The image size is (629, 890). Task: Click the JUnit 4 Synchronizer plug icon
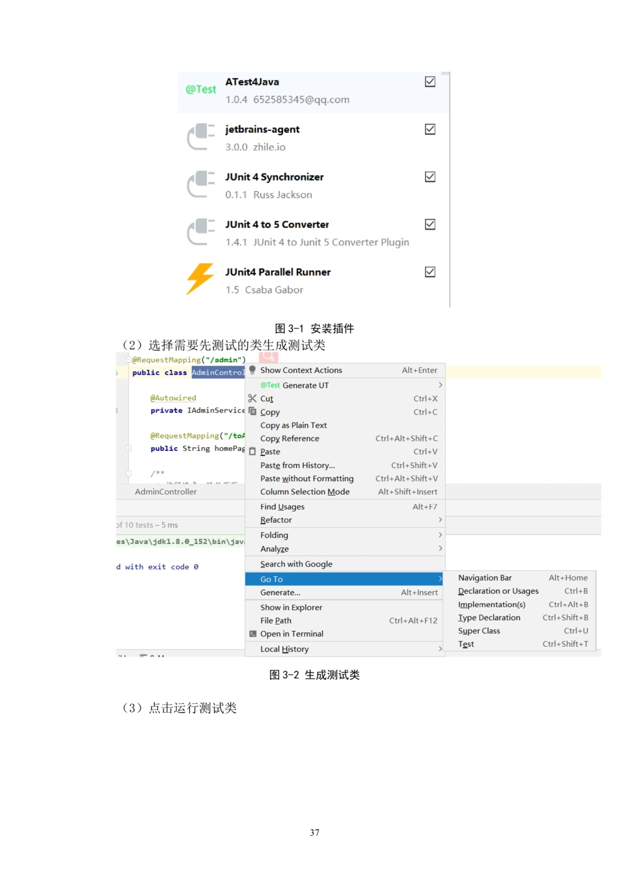[x=201, y=184]
